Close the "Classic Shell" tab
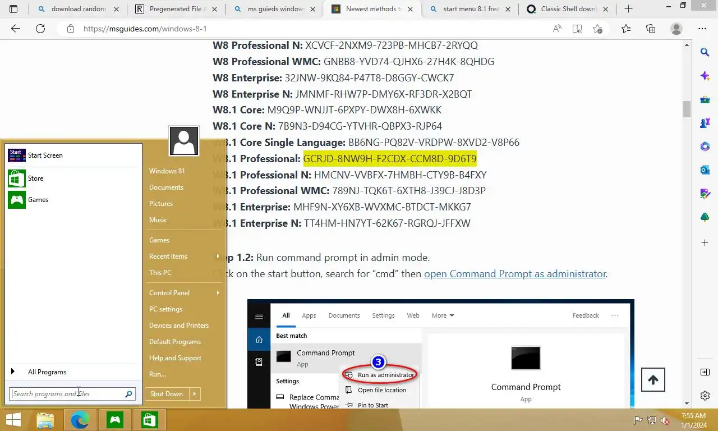The height and width of the screenshot is (431, 718). click(604, 9)
